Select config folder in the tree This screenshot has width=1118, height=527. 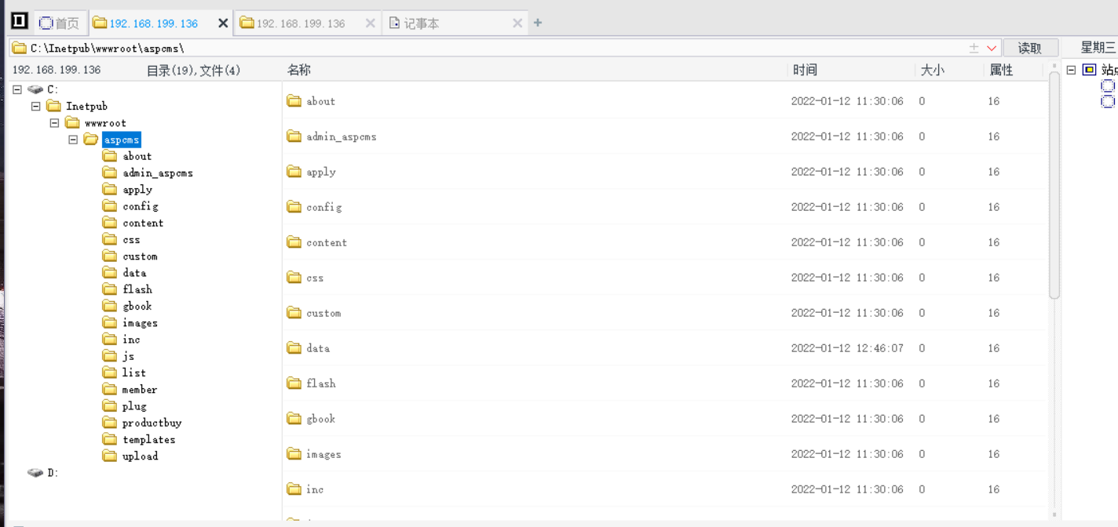click(130, 206)
